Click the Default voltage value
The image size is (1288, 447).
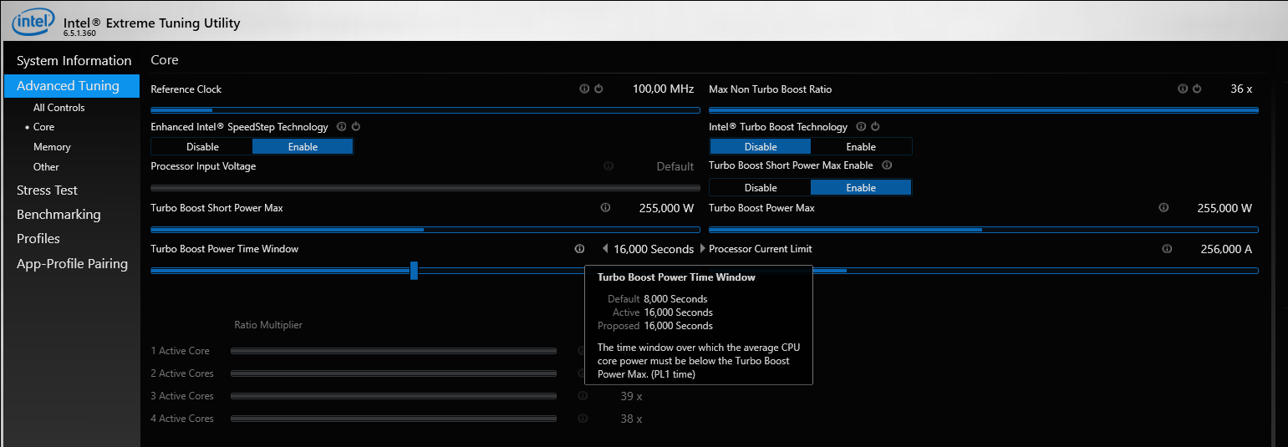coord(675,166)
